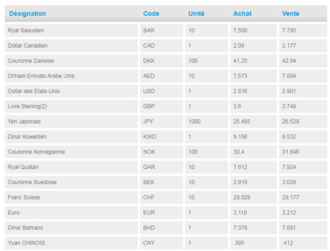Image resolution: width=330 pixels, height=251 pixels.
Task: Select the USD currency code cell
Action: tap(148, 91)
